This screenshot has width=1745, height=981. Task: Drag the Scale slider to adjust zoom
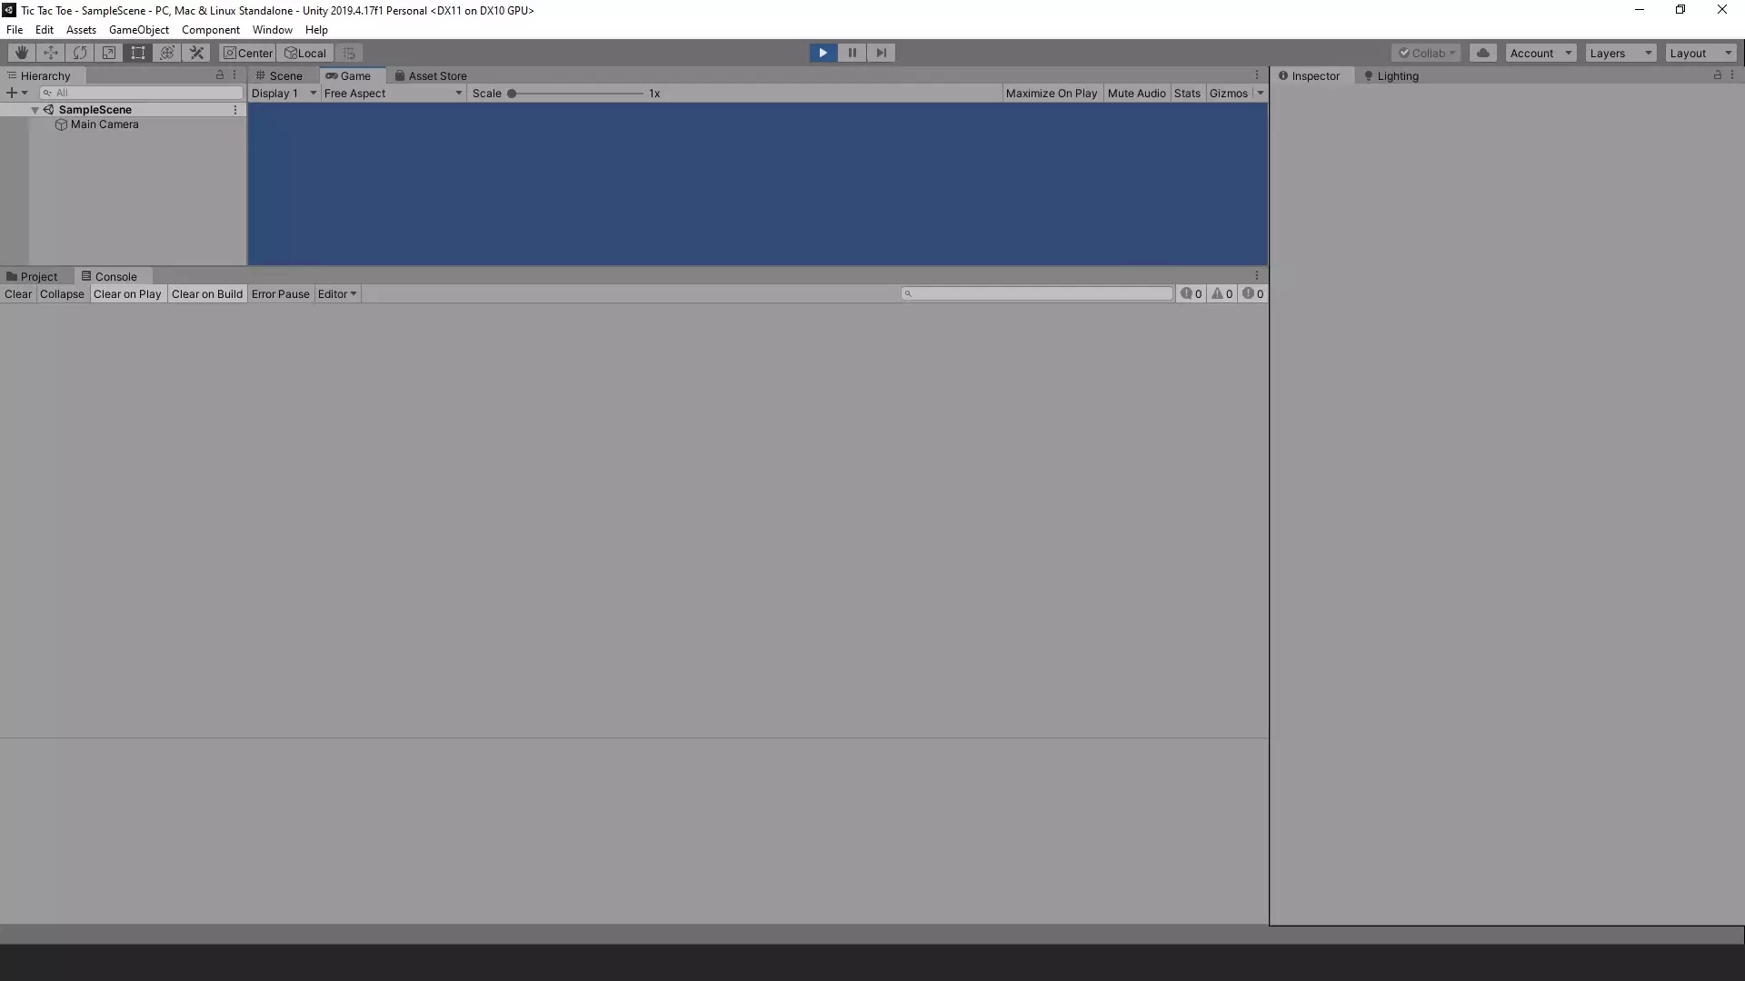coord(513,93)
